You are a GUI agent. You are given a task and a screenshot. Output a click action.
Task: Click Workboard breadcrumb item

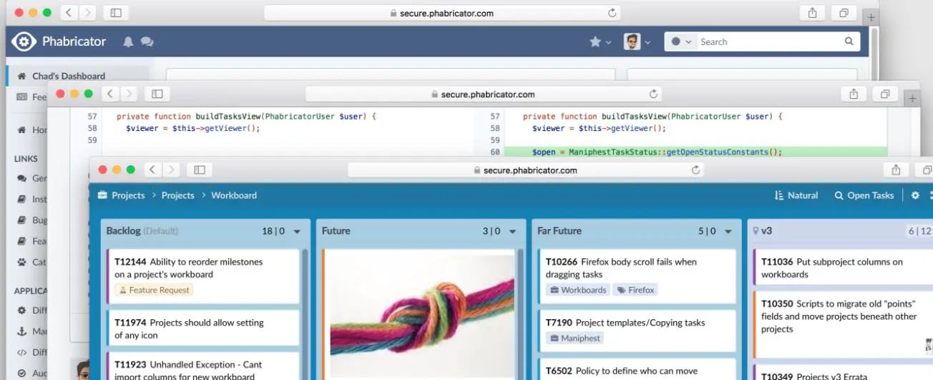[x=234, y=195]
